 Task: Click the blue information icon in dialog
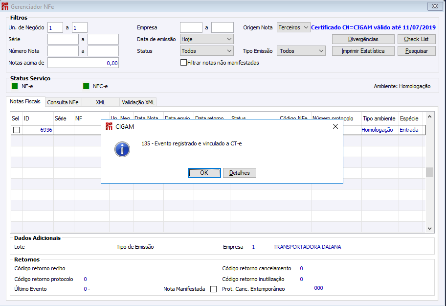[122, 149]
